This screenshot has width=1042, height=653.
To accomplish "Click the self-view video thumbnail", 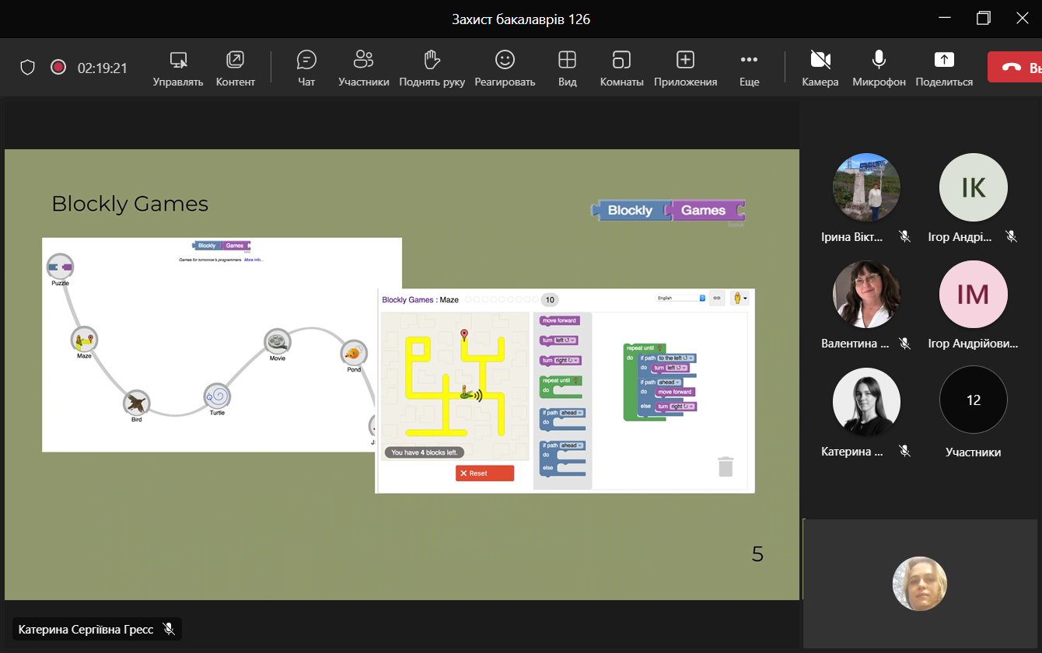I will [919, 584].
